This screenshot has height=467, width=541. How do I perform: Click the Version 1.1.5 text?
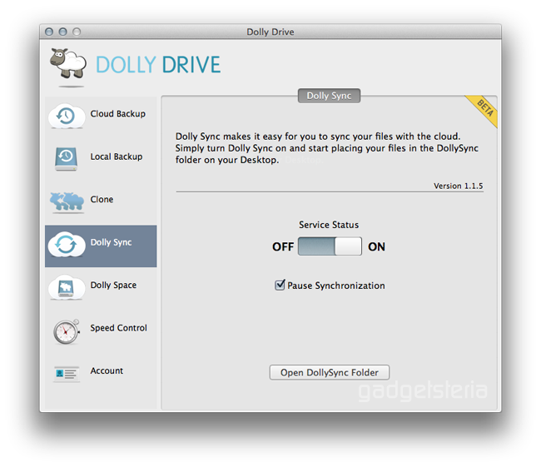click(459, 186)
